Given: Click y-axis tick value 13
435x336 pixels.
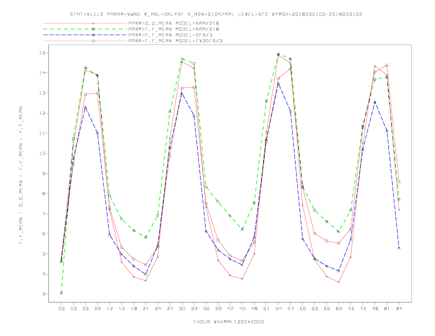Looking at the screenshot, I should tap(42, 93).
